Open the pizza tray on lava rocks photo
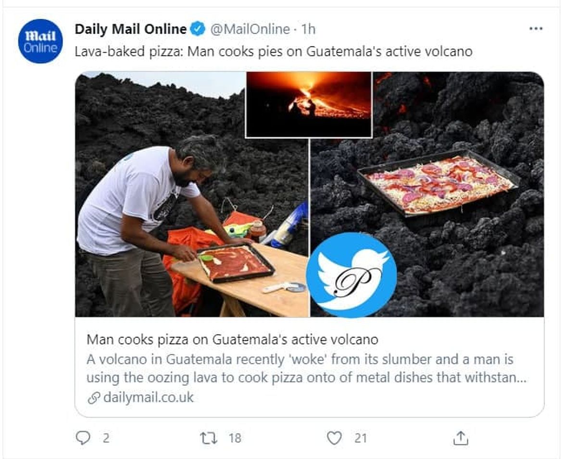The height and width of the screenshot is (459, 577). (427, 195)
